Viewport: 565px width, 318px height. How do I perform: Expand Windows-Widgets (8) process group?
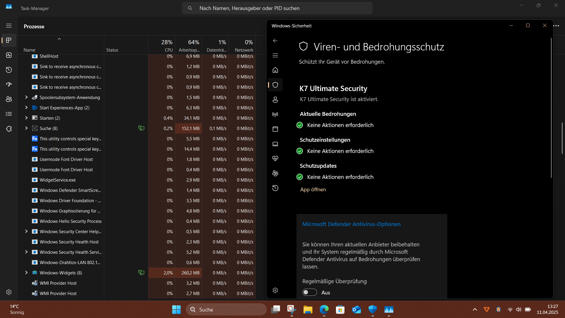[x=26, y=273]
